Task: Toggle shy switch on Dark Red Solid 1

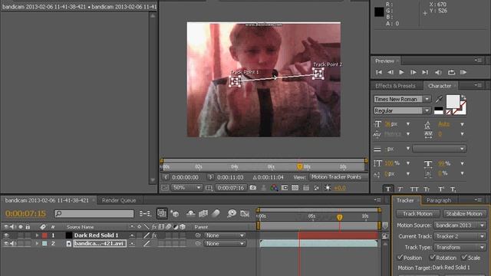Action: click(132, 235)
